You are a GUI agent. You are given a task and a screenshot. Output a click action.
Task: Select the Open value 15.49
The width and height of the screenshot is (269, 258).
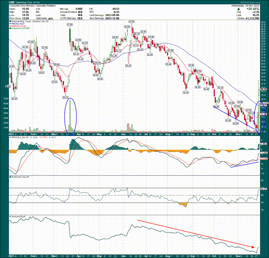tap(26, 9)
